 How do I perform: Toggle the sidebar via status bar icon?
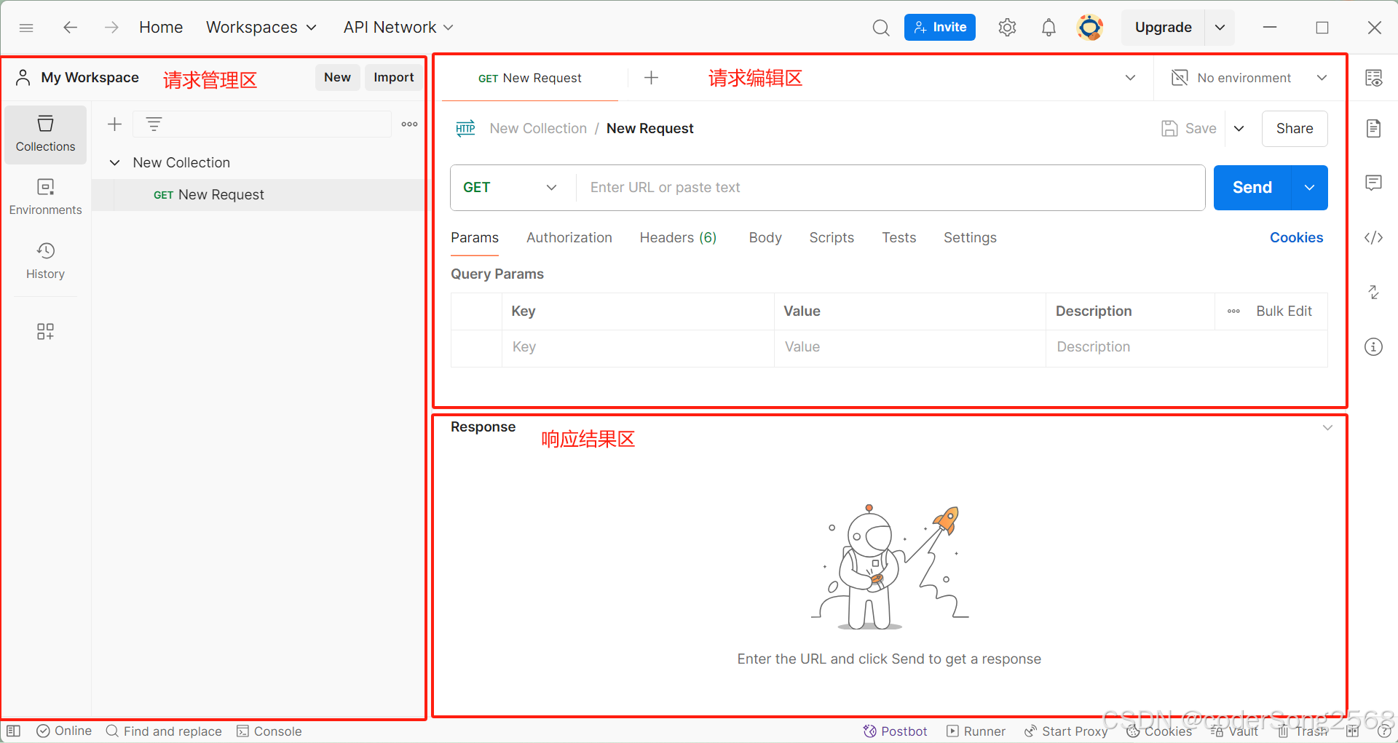point(13,731)
